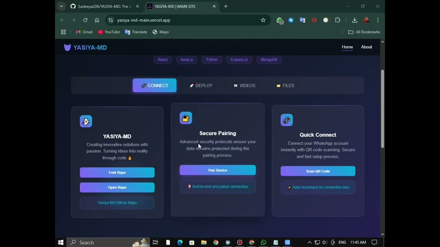Viewport: 440px width, 247px height.
Task: Open the Extensions puzzle piece menu
Action: pos(338,20)
